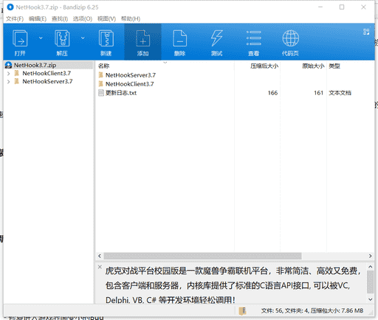
Task: Sort by 名称 column header
Action: point(103,66)
